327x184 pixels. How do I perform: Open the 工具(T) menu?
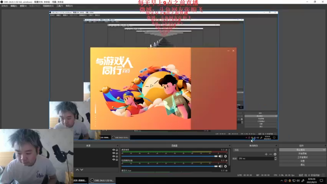pos(60,6)
